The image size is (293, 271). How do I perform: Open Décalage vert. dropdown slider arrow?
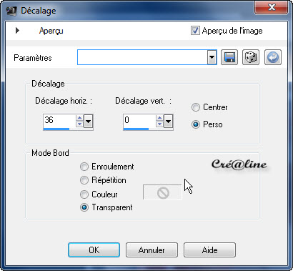point(168,122)
